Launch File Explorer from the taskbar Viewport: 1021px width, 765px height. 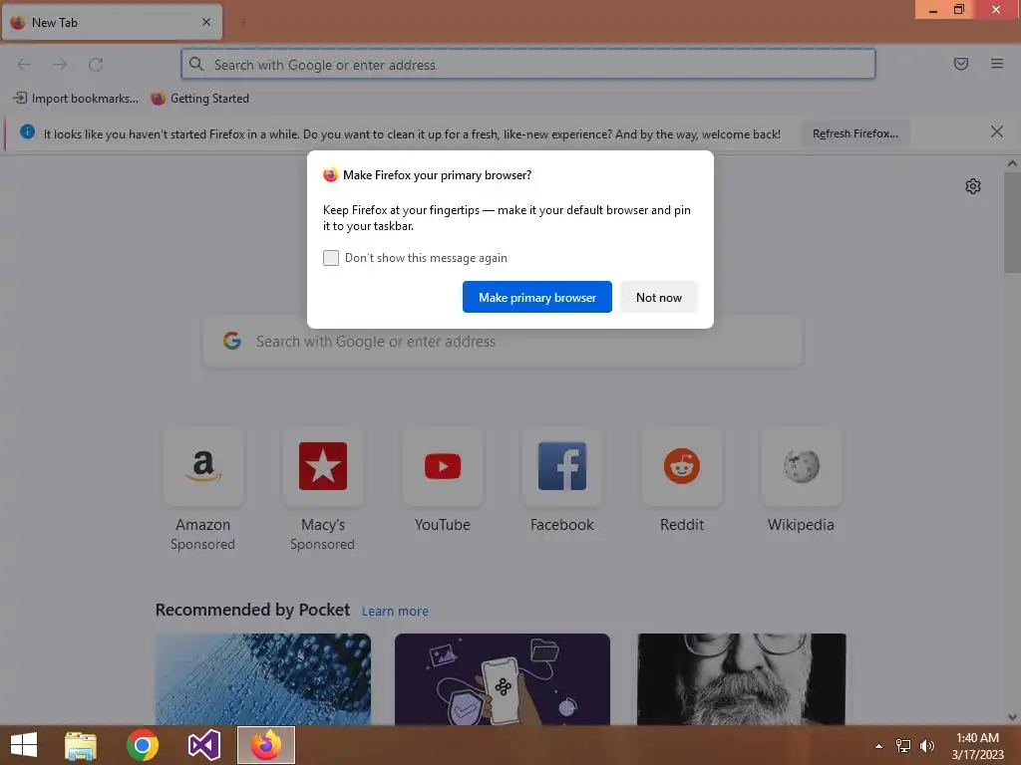[81, 745]
